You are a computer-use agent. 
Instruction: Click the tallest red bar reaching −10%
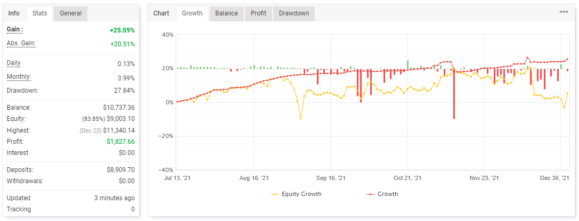[x=454, y=94]
